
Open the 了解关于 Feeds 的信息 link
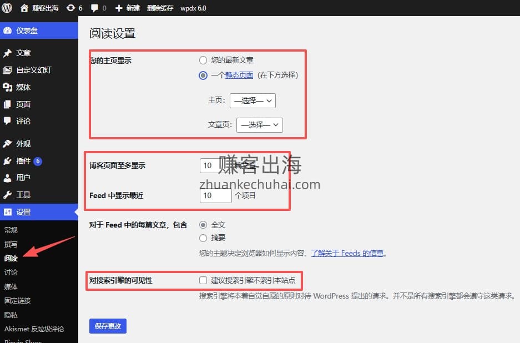(x=347, y=253)
